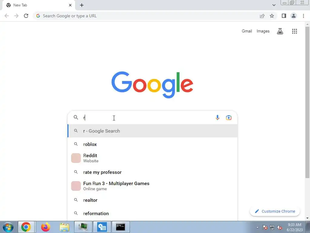Open Gmail link

click(x=247, y=31)
